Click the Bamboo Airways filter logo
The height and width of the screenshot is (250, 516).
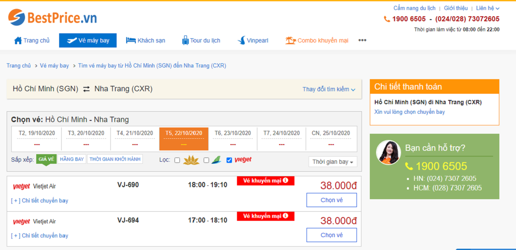pyautogui.click(x=216, y=160)
